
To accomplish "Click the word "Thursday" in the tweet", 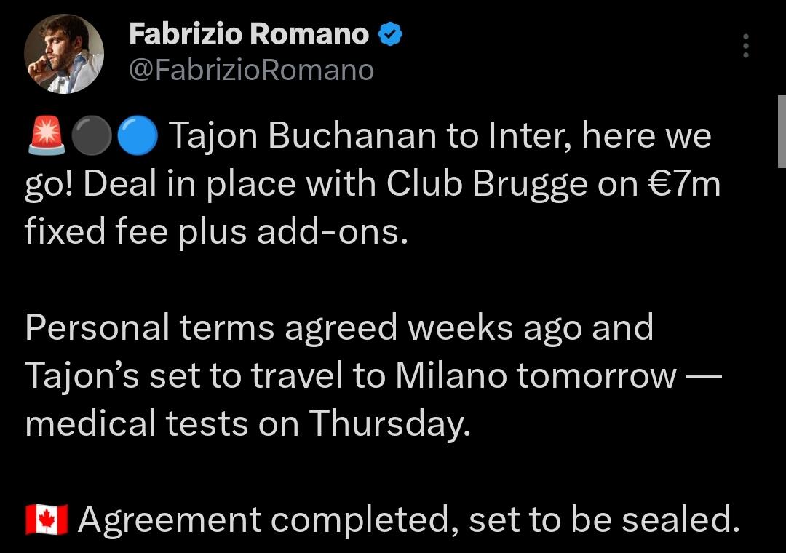I will (x=387, y=424).
